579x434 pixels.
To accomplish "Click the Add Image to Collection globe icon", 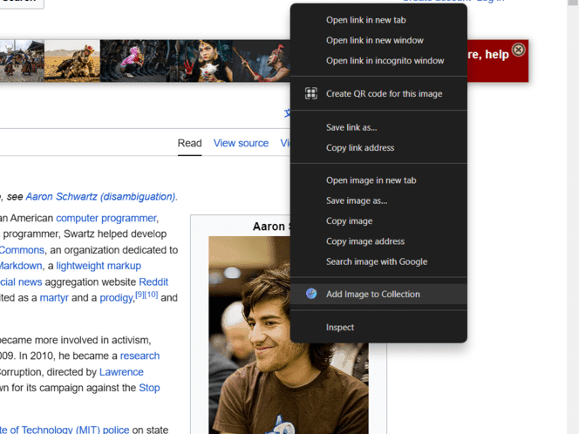I will (x=311, y=294).
